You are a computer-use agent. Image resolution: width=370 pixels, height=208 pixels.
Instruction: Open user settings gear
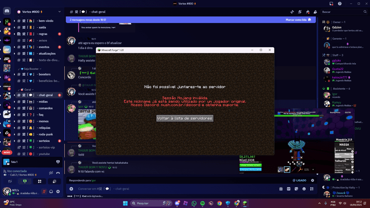(58, 191)
